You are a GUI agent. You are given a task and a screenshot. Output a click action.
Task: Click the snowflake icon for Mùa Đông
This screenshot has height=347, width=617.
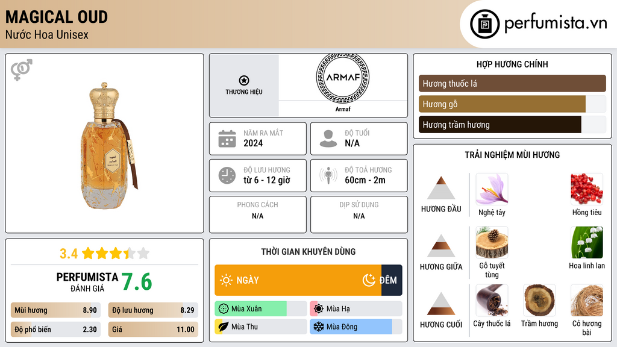pos(318,327)
